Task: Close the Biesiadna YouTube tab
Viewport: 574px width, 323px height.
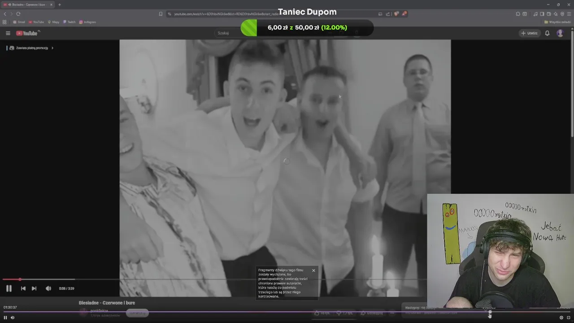Action: (51, 4)
